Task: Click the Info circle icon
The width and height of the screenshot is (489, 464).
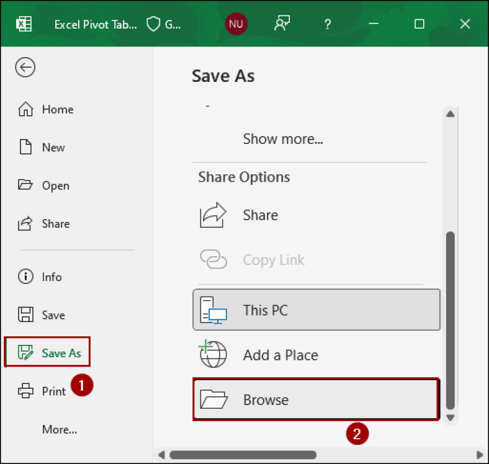Action: pos(25,277)
